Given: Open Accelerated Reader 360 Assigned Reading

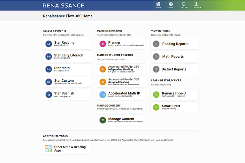Looking at the screenshot, I should [121, 82].
